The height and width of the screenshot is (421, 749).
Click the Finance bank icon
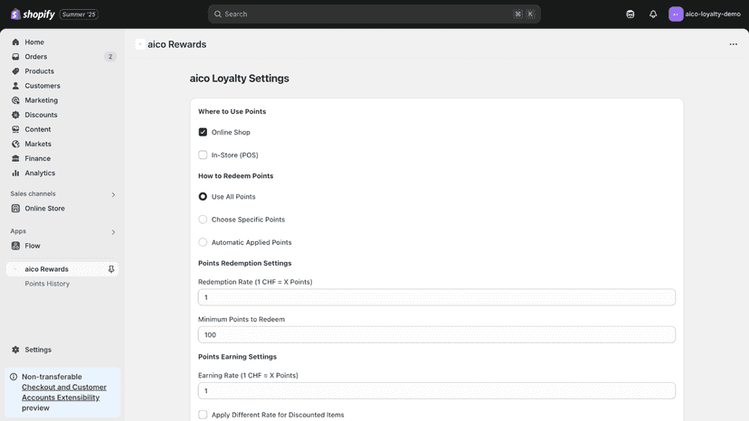pyautogui.click(x=15, y=158)
